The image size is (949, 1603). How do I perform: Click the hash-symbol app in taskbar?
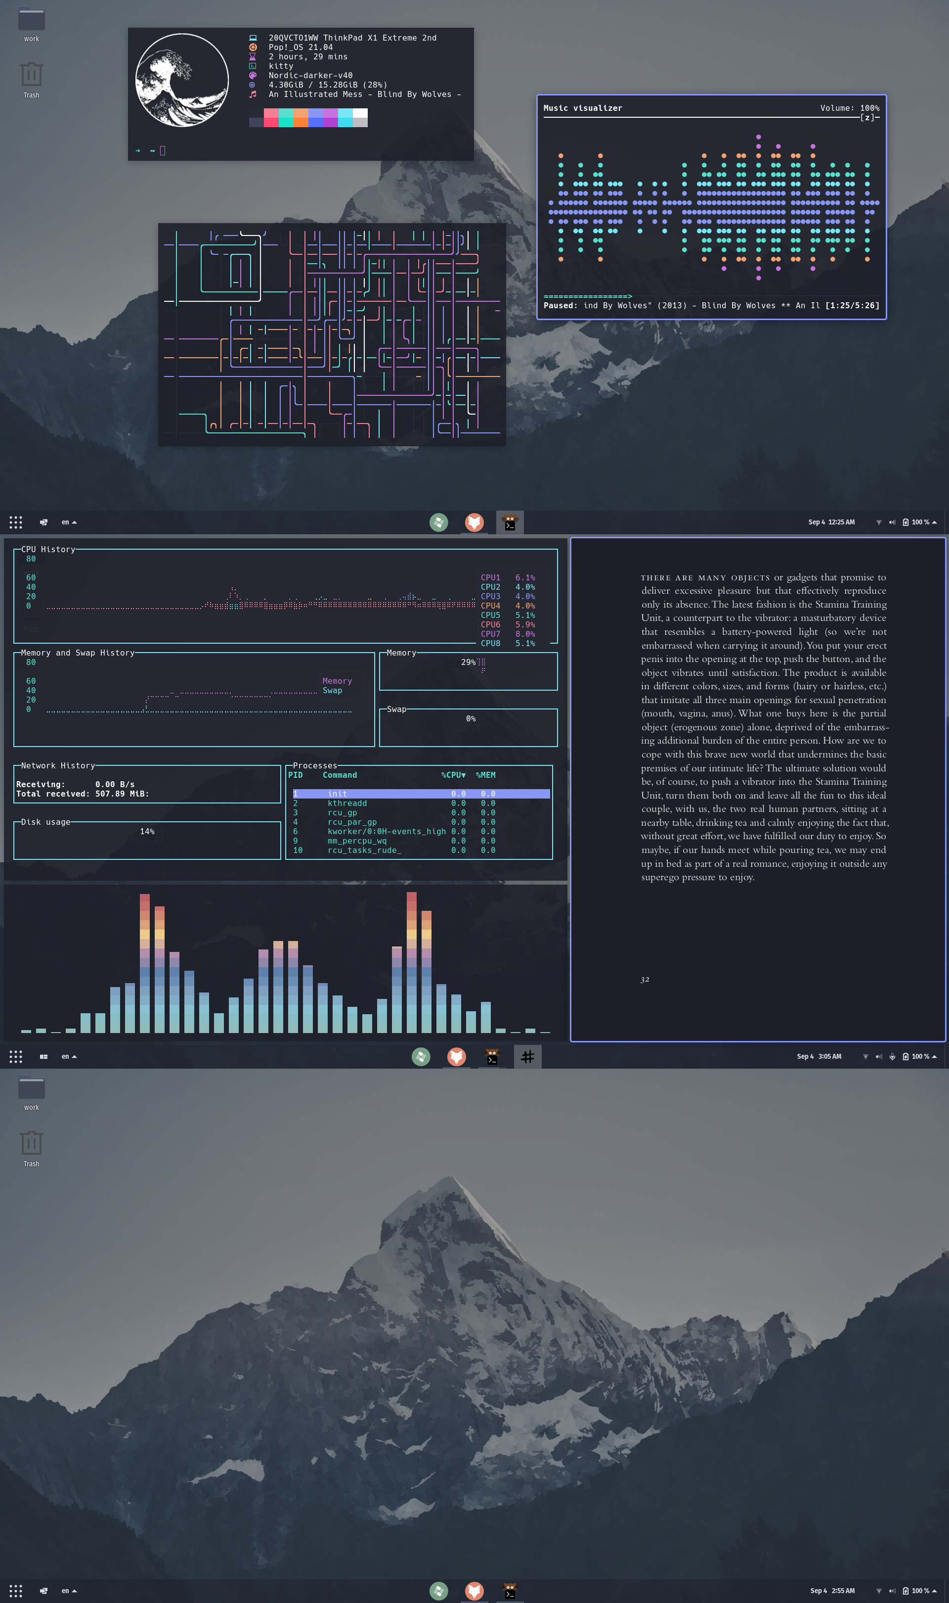point(527,1056)
